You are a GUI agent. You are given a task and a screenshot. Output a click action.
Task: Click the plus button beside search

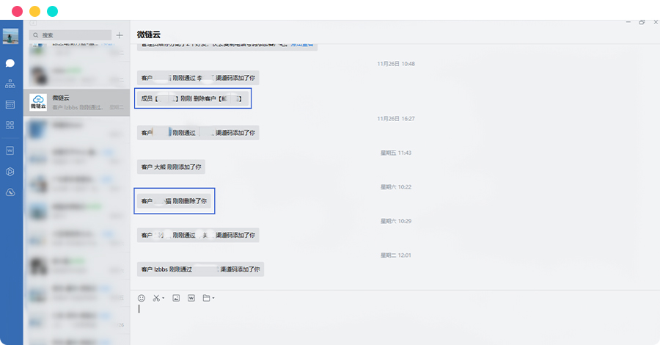(x=120, y=35)
